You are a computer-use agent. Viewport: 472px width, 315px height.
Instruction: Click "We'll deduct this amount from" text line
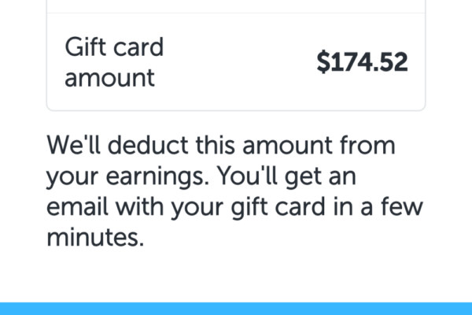[x=220, y=146]
